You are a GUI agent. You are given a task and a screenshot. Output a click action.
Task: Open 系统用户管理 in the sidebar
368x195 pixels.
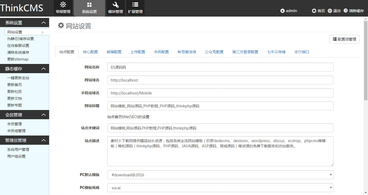(18, 149)
